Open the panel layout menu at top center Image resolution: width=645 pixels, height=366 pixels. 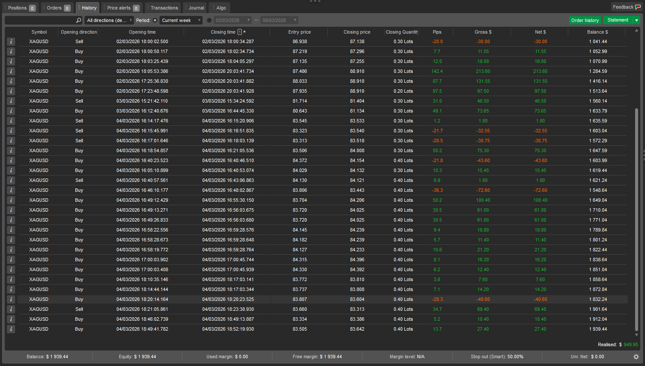(315, 1)
